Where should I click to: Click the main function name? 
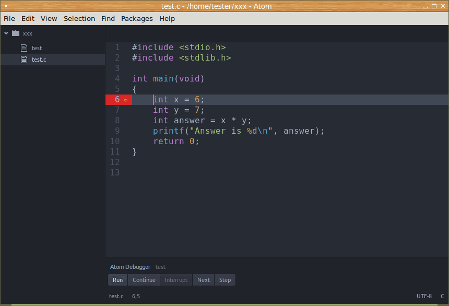coord(163,78)
